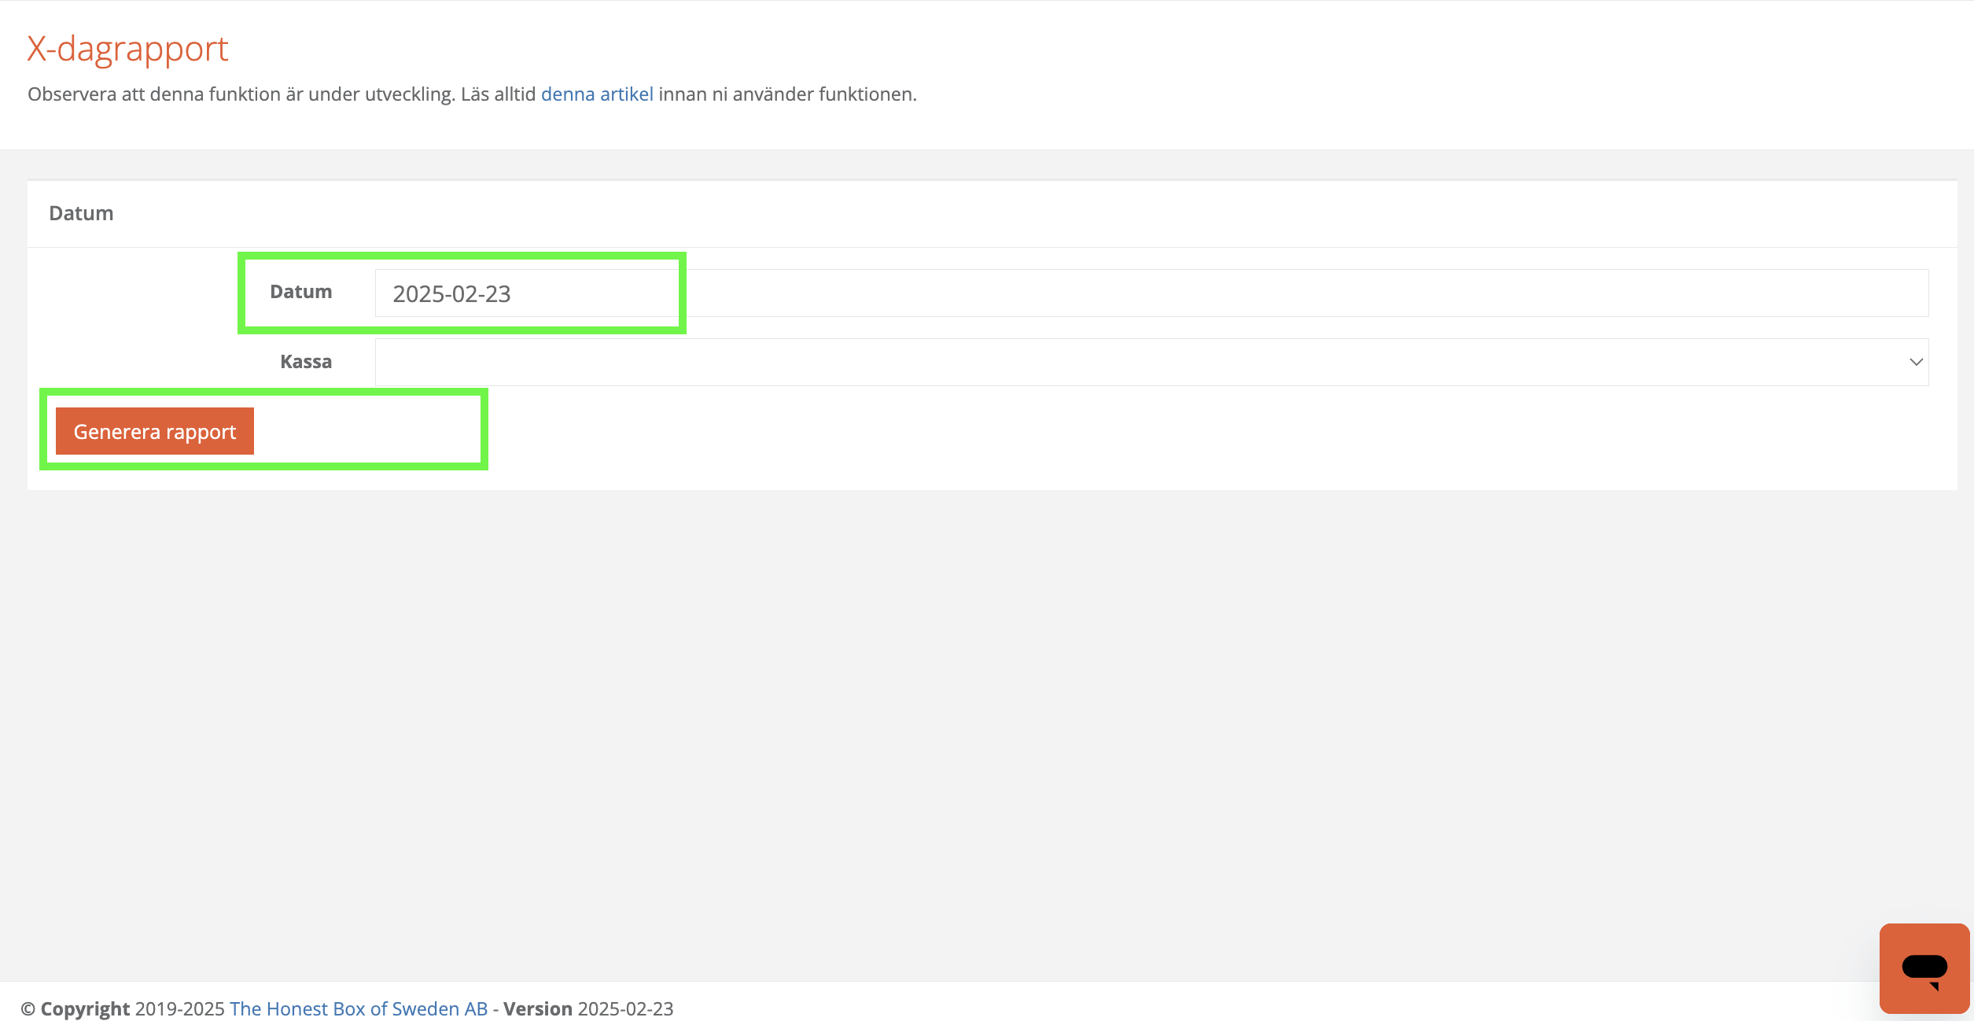
Task: Click the Kassa field label
Action: tap(305, 362)
